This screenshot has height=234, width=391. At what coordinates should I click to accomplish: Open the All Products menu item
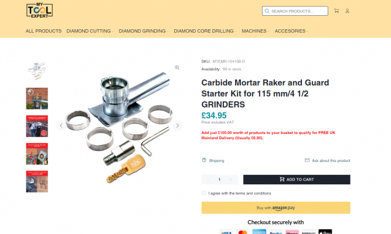43,31
